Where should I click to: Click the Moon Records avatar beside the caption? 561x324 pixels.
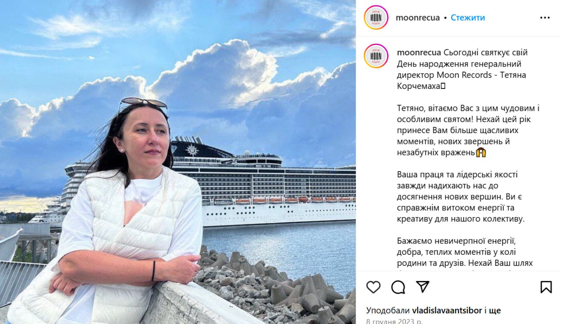click(376, 56)
